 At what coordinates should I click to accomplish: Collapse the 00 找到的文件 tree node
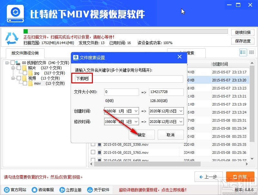(x=7, y=63)
